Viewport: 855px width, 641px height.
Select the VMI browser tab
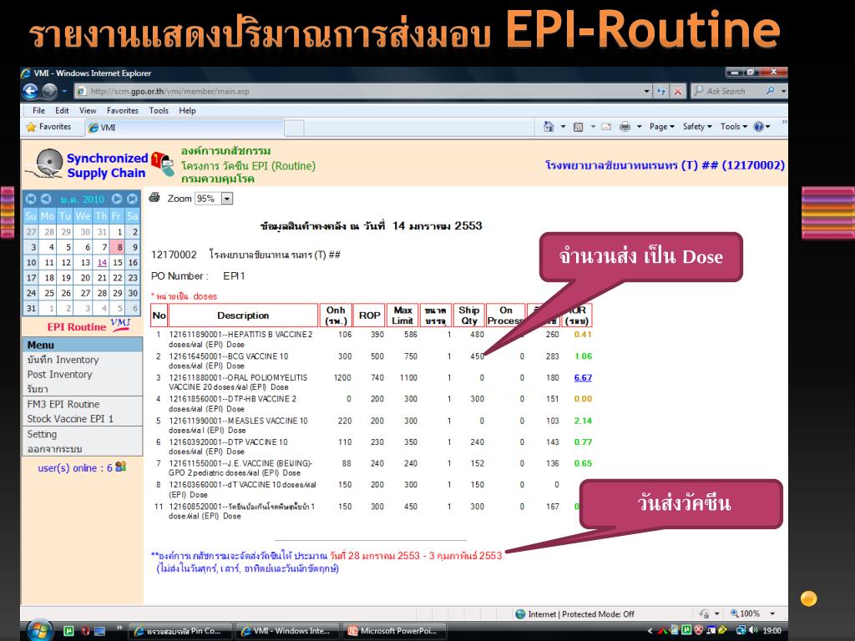(185, 128)
